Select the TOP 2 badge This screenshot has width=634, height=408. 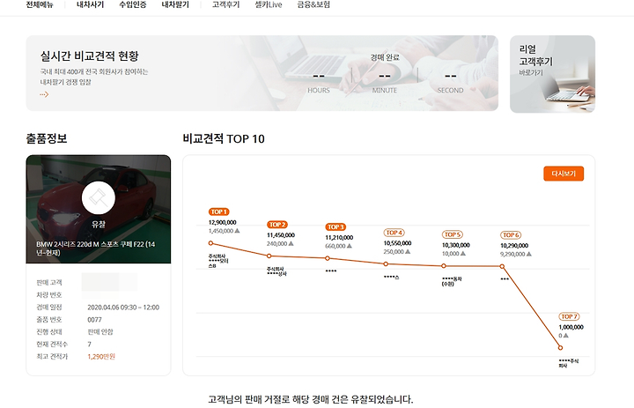coord(277,224)
